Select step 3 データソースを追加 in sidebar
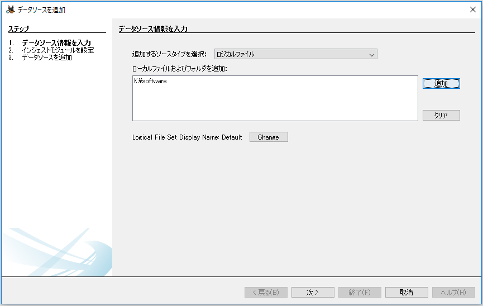Screen dimensions: 483x306 pos(46,57)
